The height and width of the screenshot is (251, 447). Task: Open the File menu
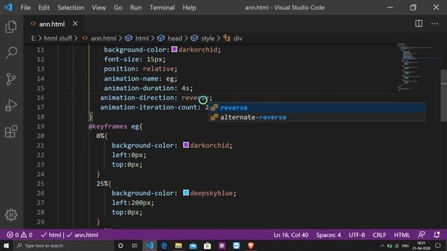click(x=25, y=8)
